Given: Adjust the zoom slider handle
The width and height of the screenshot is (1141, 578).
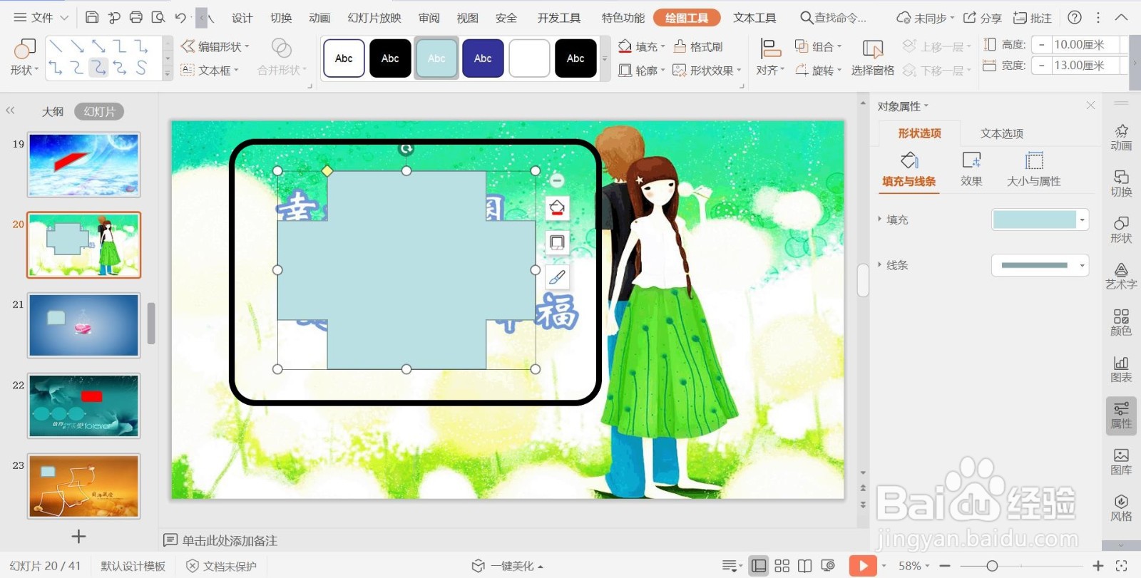Looking at the screenshot, I should [x=992, y=566].
